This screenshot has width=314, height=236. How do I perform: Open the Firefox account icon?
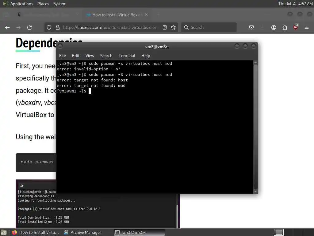274,27
